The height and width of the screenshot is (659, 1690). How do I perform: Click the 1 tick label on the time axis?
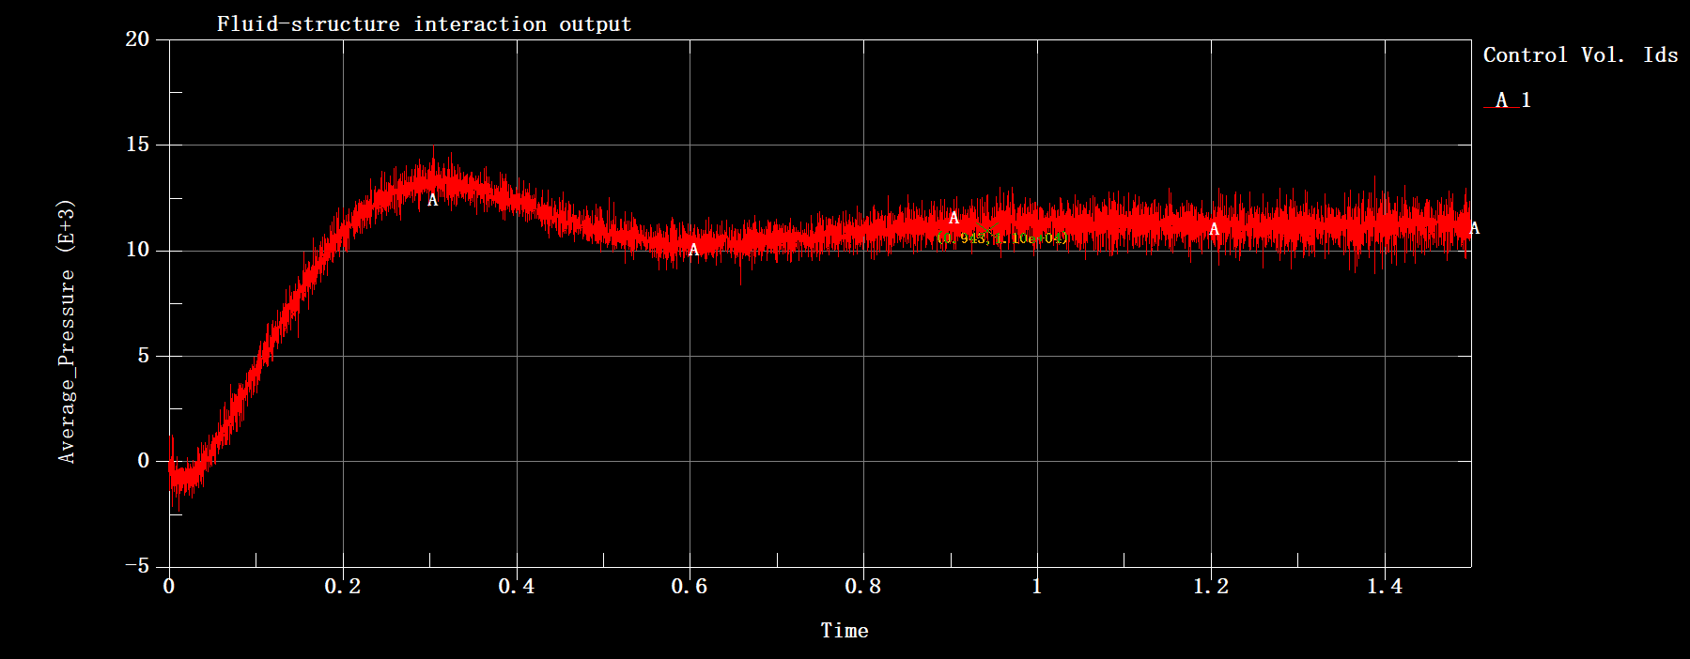(1036, 587)
